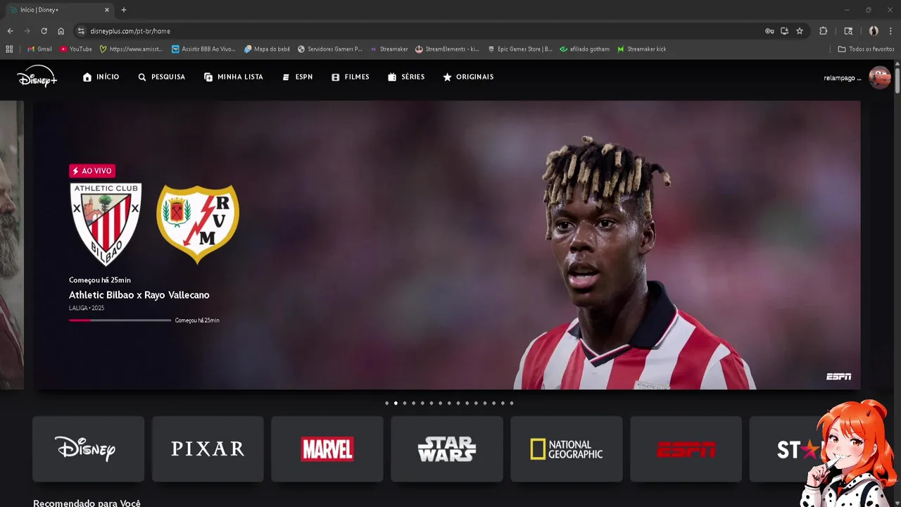The width and height of the screenshot is (901, 507).
Task: Click the install app icon in address bar
Action: (x=784, y=31)
